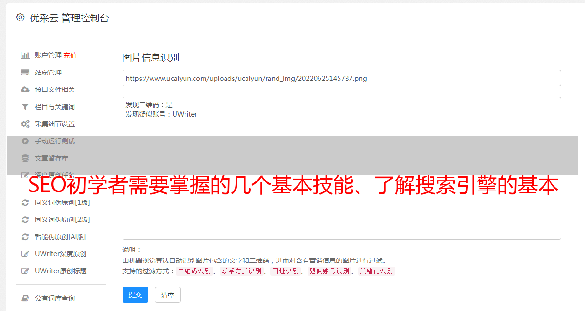Click the gears icon for 采集细节设置

[25, 124]
